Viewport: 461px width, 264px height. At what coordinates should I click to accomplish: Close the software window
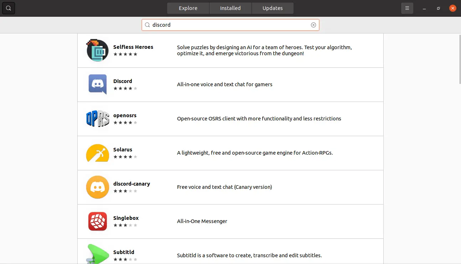tap(453, 8)
